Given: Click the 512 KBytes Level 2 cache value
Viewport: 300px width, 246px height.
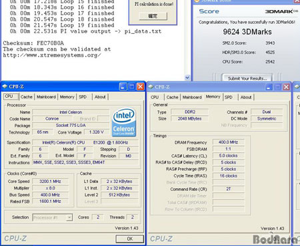Looking at the screenshot, I should pyautogui.click(x=119, y=195).
